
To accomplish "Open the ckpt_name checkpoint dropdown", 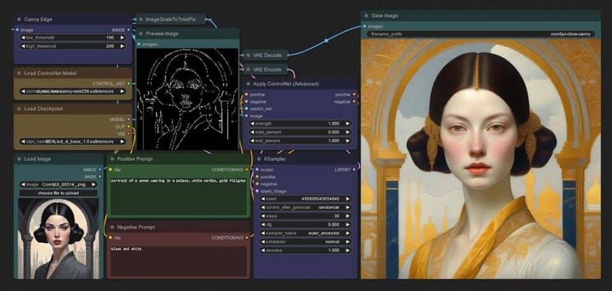I will click(x=72, y=142).
